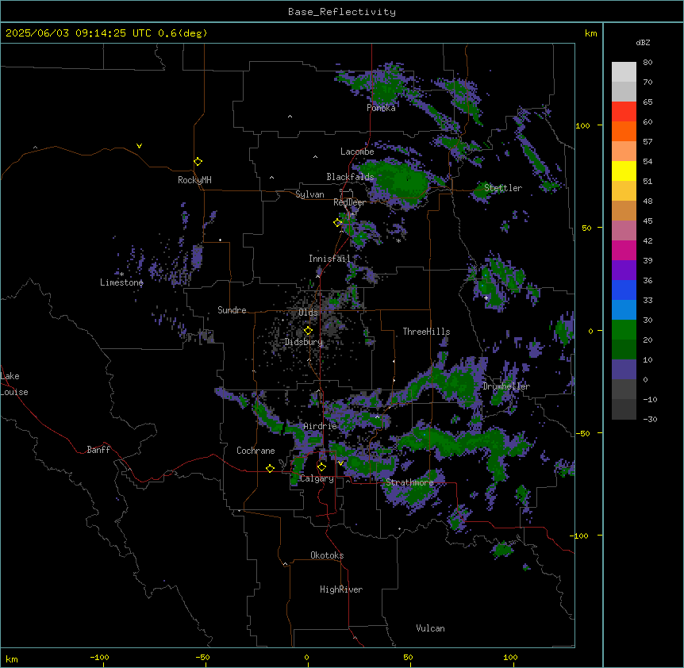Select the yellow diamond marker between Olds and Didsbury
This screenshot has height=668, width=684.
click(x=308, y=331)
